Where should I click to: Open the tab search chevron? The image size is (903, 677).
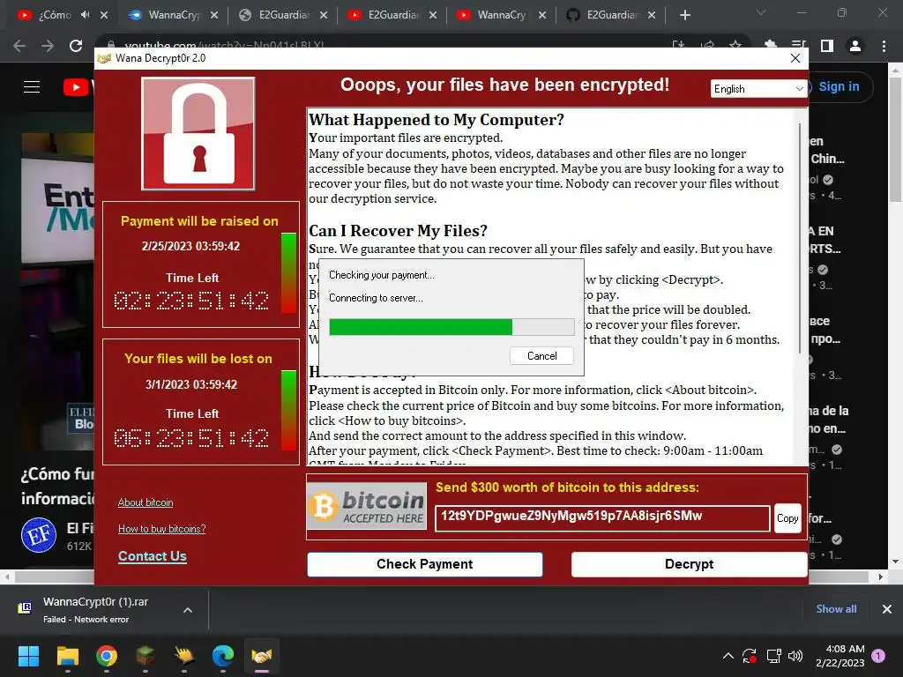click(x=761, y=12)
